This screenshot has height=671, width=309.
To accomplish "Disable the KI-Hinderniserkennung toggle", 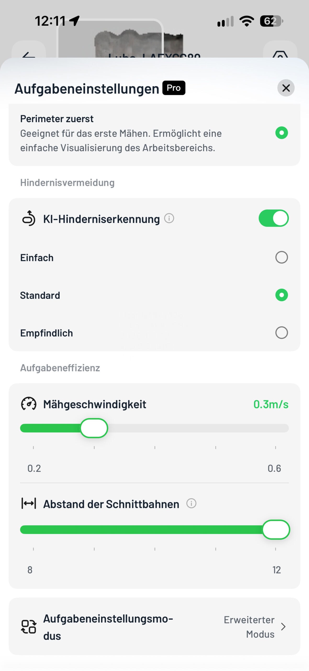I will coord(274,218).
